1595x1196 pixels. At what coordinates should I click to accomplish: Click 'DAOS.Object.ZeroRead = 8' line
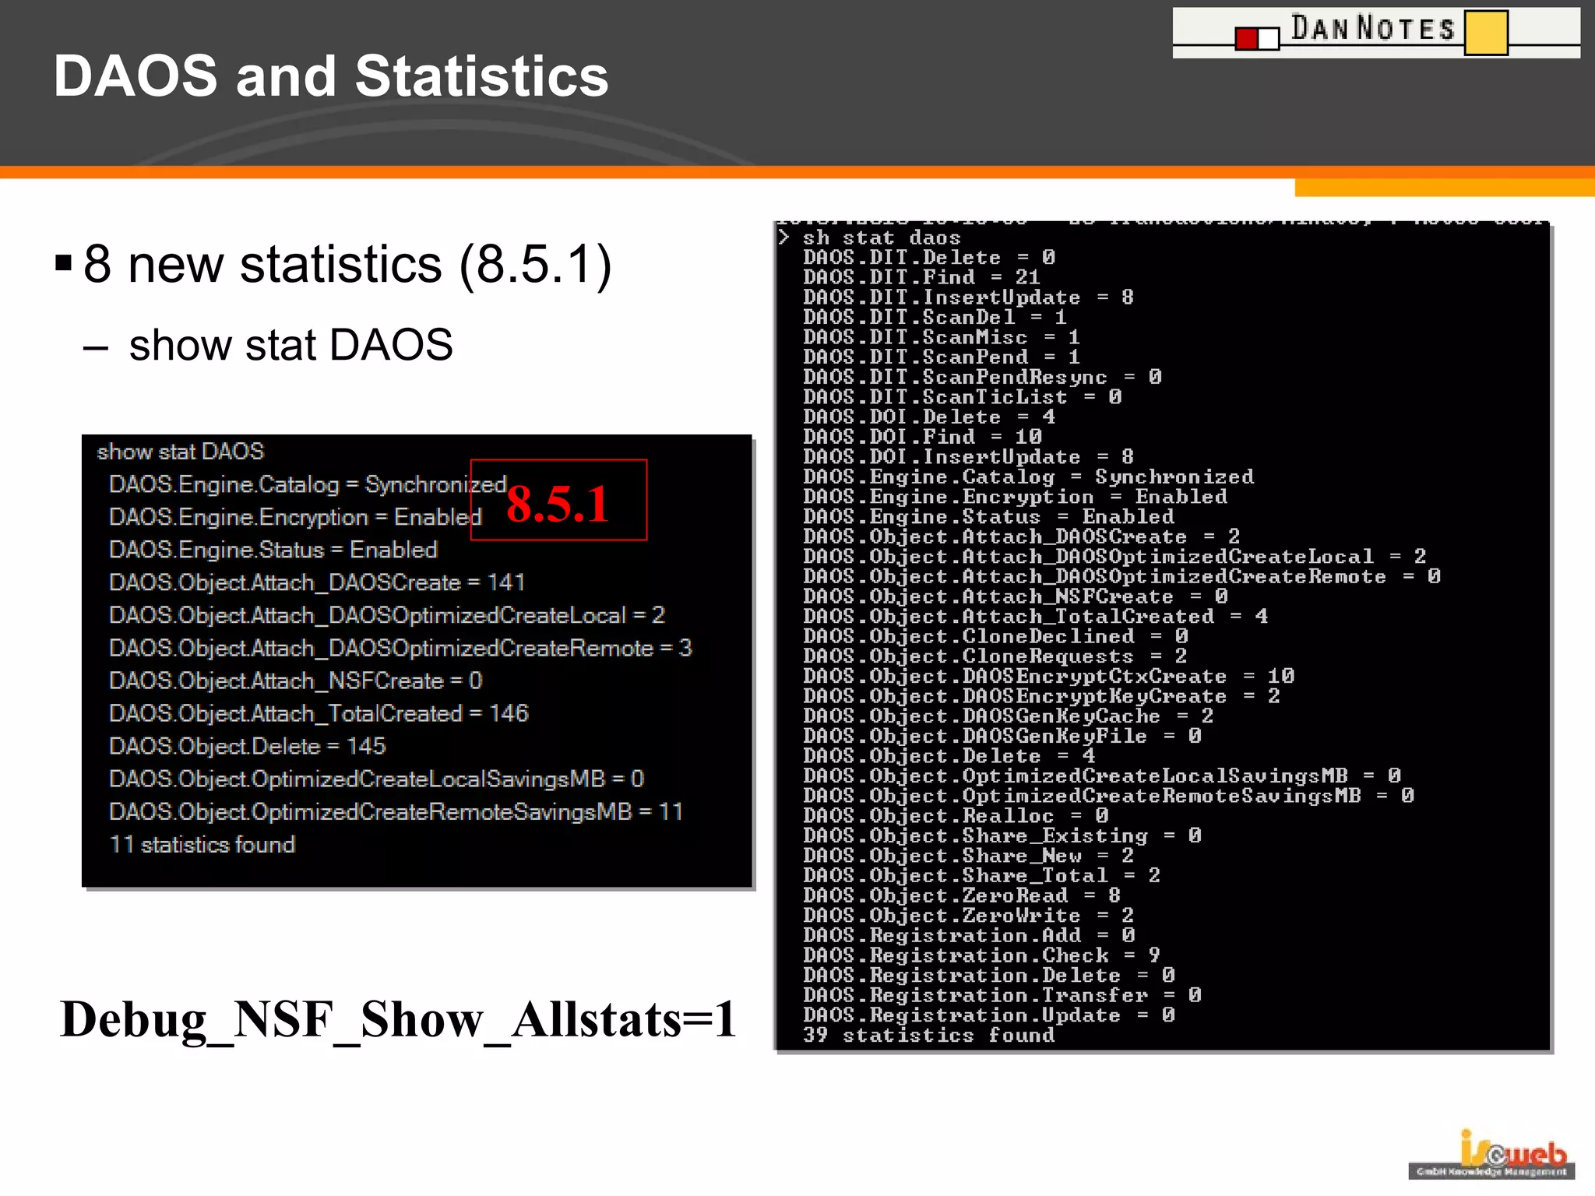click(963, 895)
